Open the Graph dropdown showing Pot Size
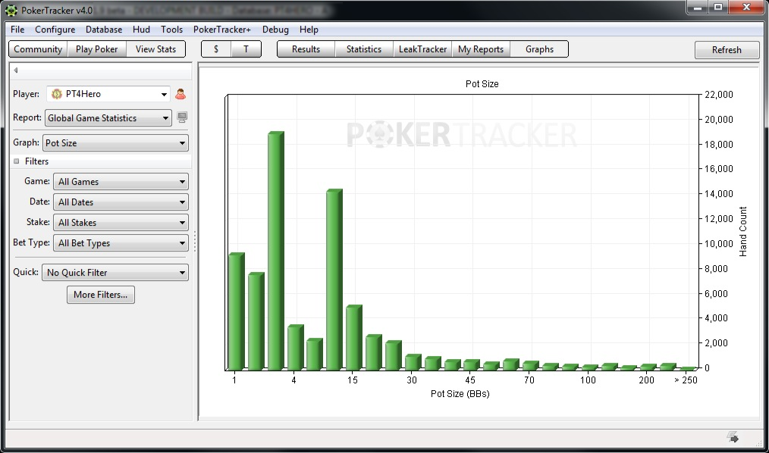This screenshot has height=453, width=769. click(x=182, y=142)
